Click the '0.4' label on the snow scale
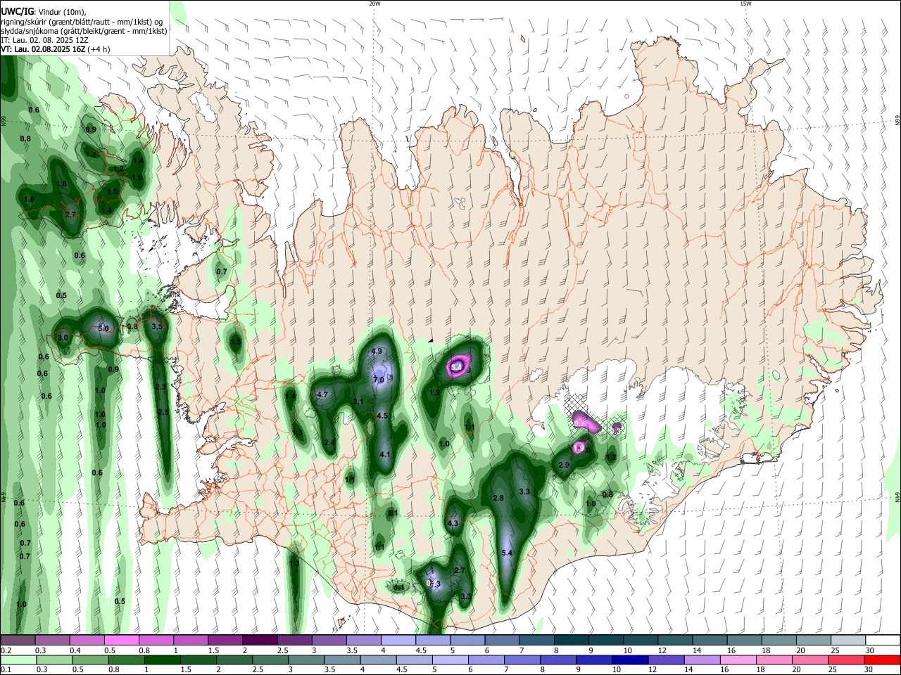 coord(75,650)
